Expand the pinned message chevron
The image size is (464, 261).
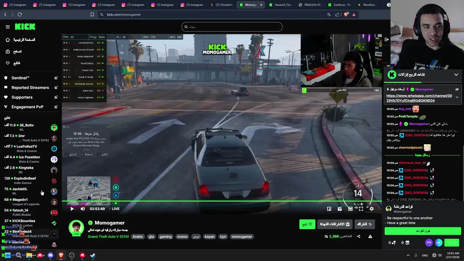457,97
